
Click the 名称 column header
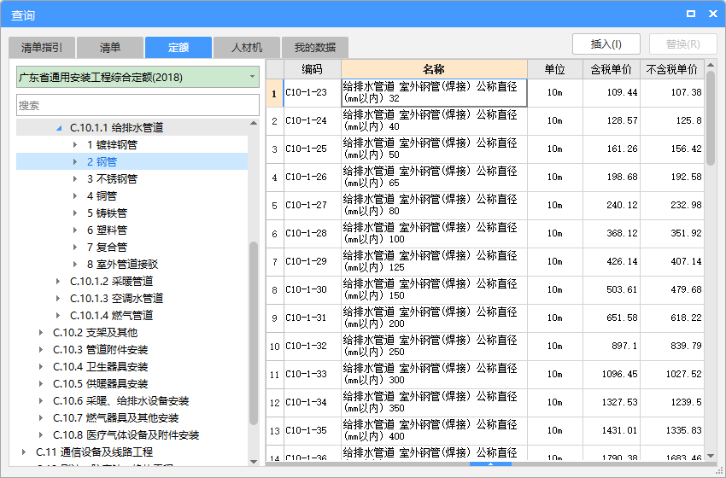(x=434, y=69)
